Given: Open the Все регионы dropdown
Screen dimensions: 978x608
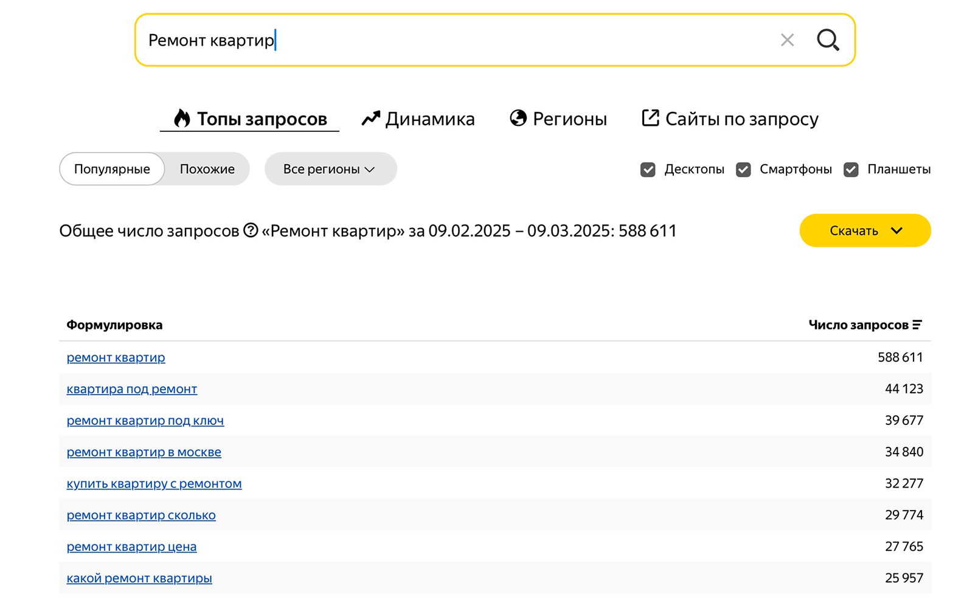Looking at the screenshot, I should 330,169.
